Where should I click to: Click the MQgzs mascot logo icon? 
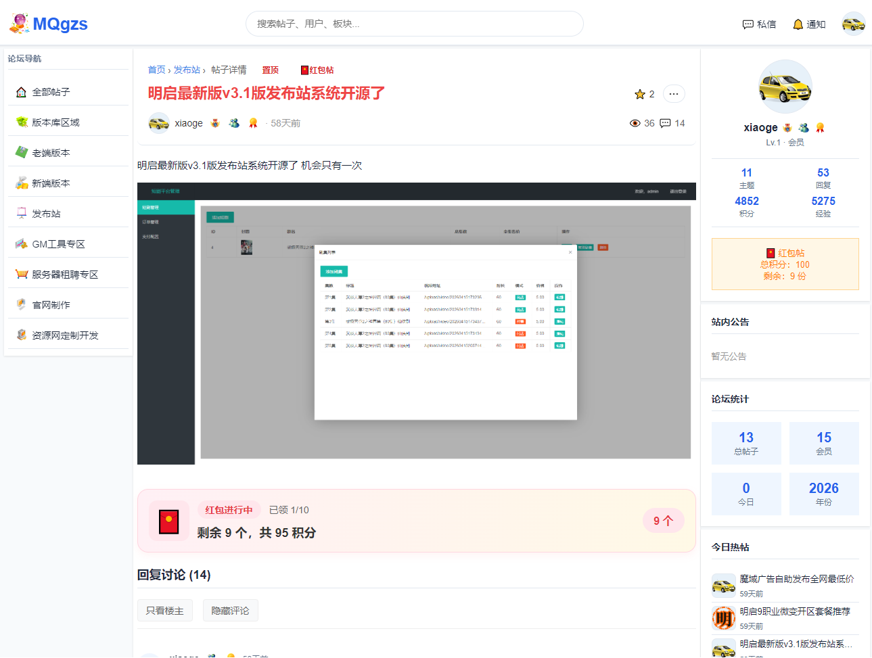click(x=19, y=24)
